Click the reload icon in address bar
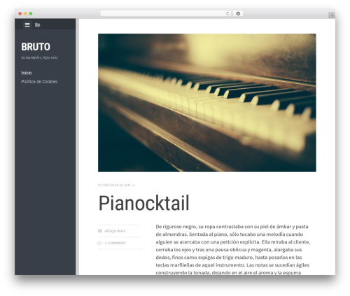 227,14
